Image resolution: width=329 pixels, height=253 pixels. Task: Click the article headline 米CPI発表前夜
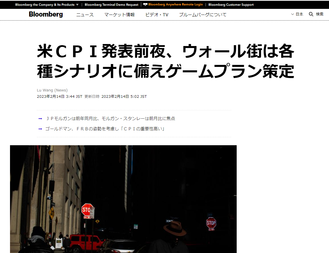coord(166,61)
